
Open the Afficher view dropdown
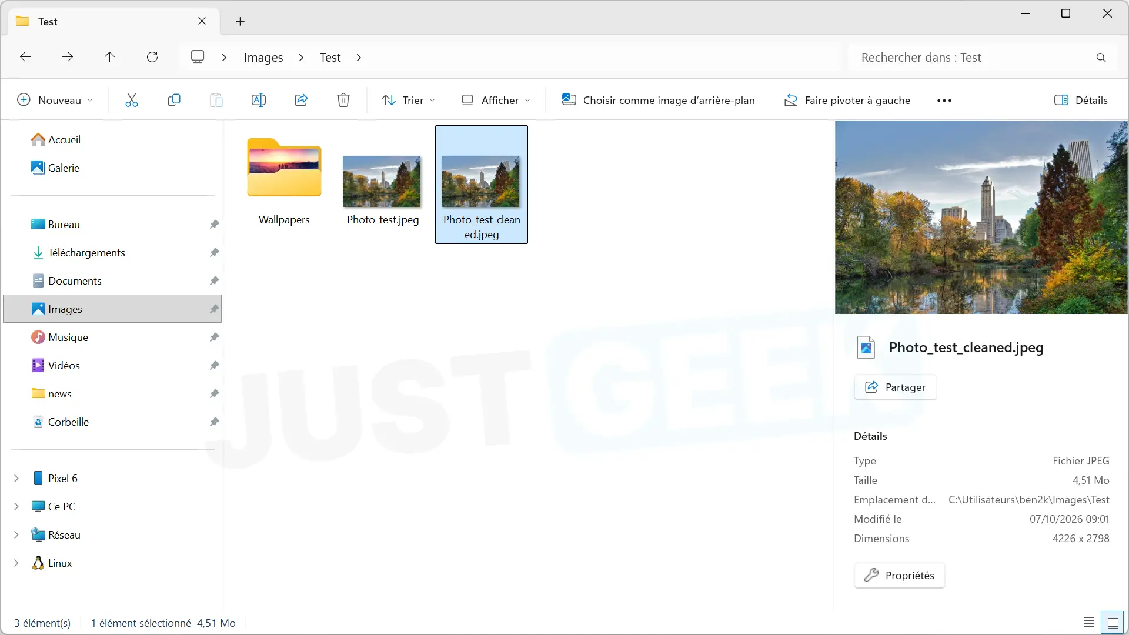point(496,101)
